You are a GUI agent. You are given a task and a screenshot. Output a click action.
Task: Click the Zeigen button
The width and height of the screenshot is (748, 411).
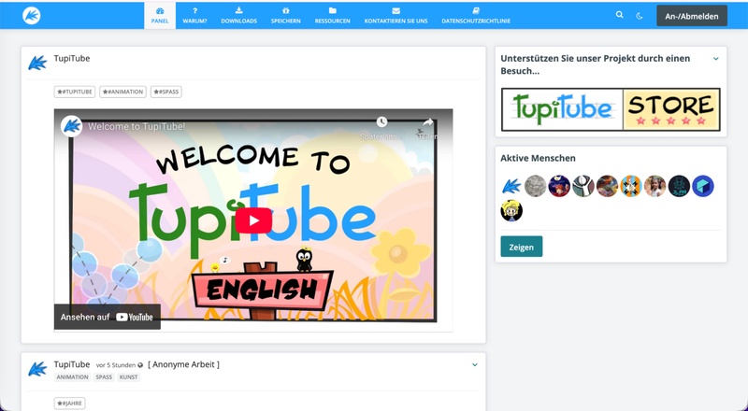(x=521, y=247)
